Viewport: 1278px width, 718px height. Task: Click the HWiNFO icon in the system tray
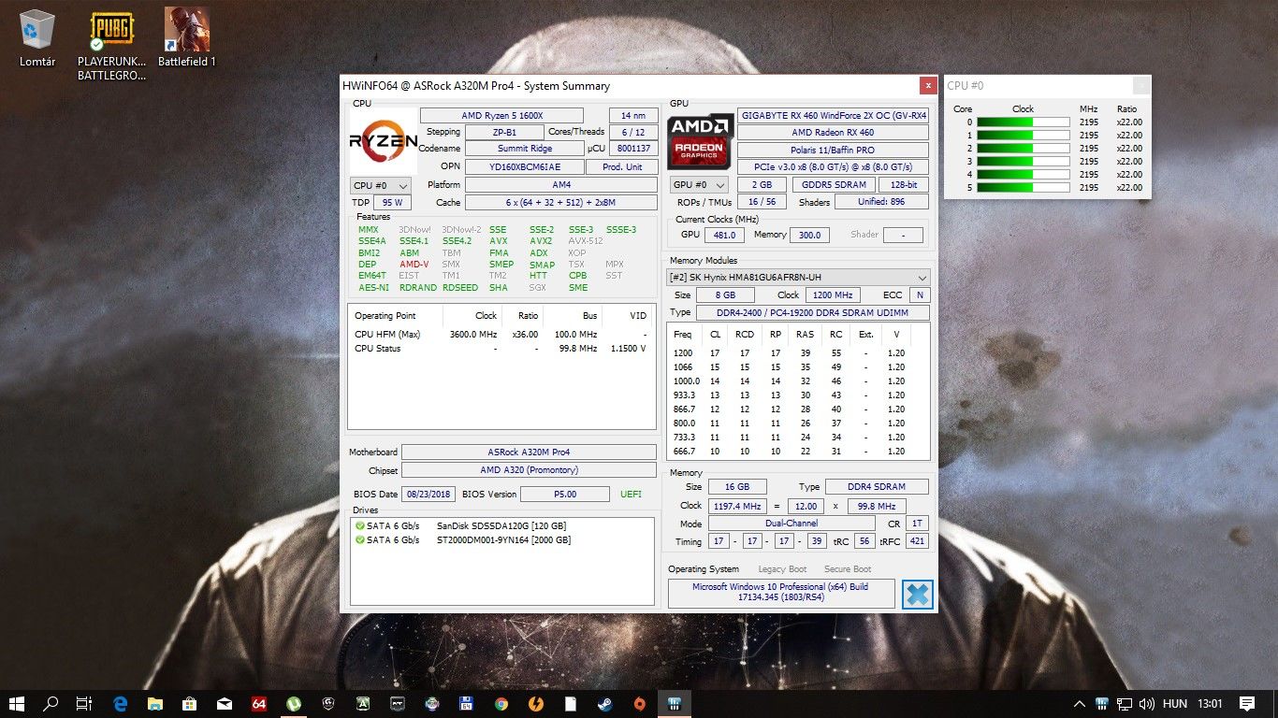[1103, 704]
